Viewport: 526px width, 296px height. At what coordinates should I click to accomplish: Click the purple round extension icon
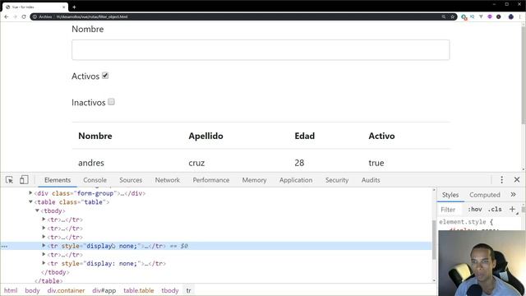click(x=490, y=16)
